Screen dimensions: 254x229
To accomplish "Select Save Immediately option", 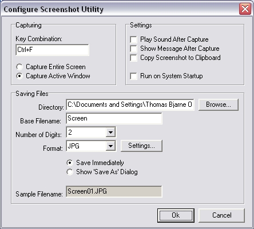I will click(x=70, y=163).
